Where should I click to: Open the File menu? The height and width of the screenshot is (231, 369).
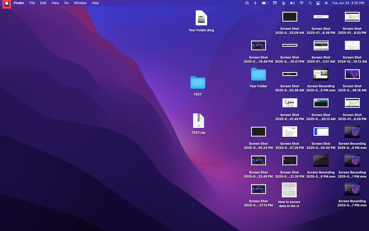(32, 3)
